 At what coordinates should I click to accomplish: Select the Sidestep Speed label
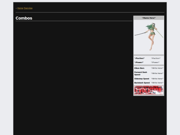142,79
